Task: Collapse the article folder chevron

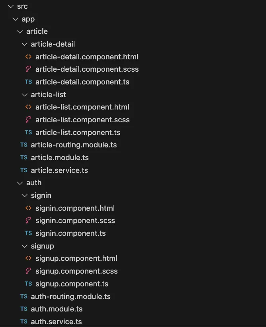Action: pos(20,31)
